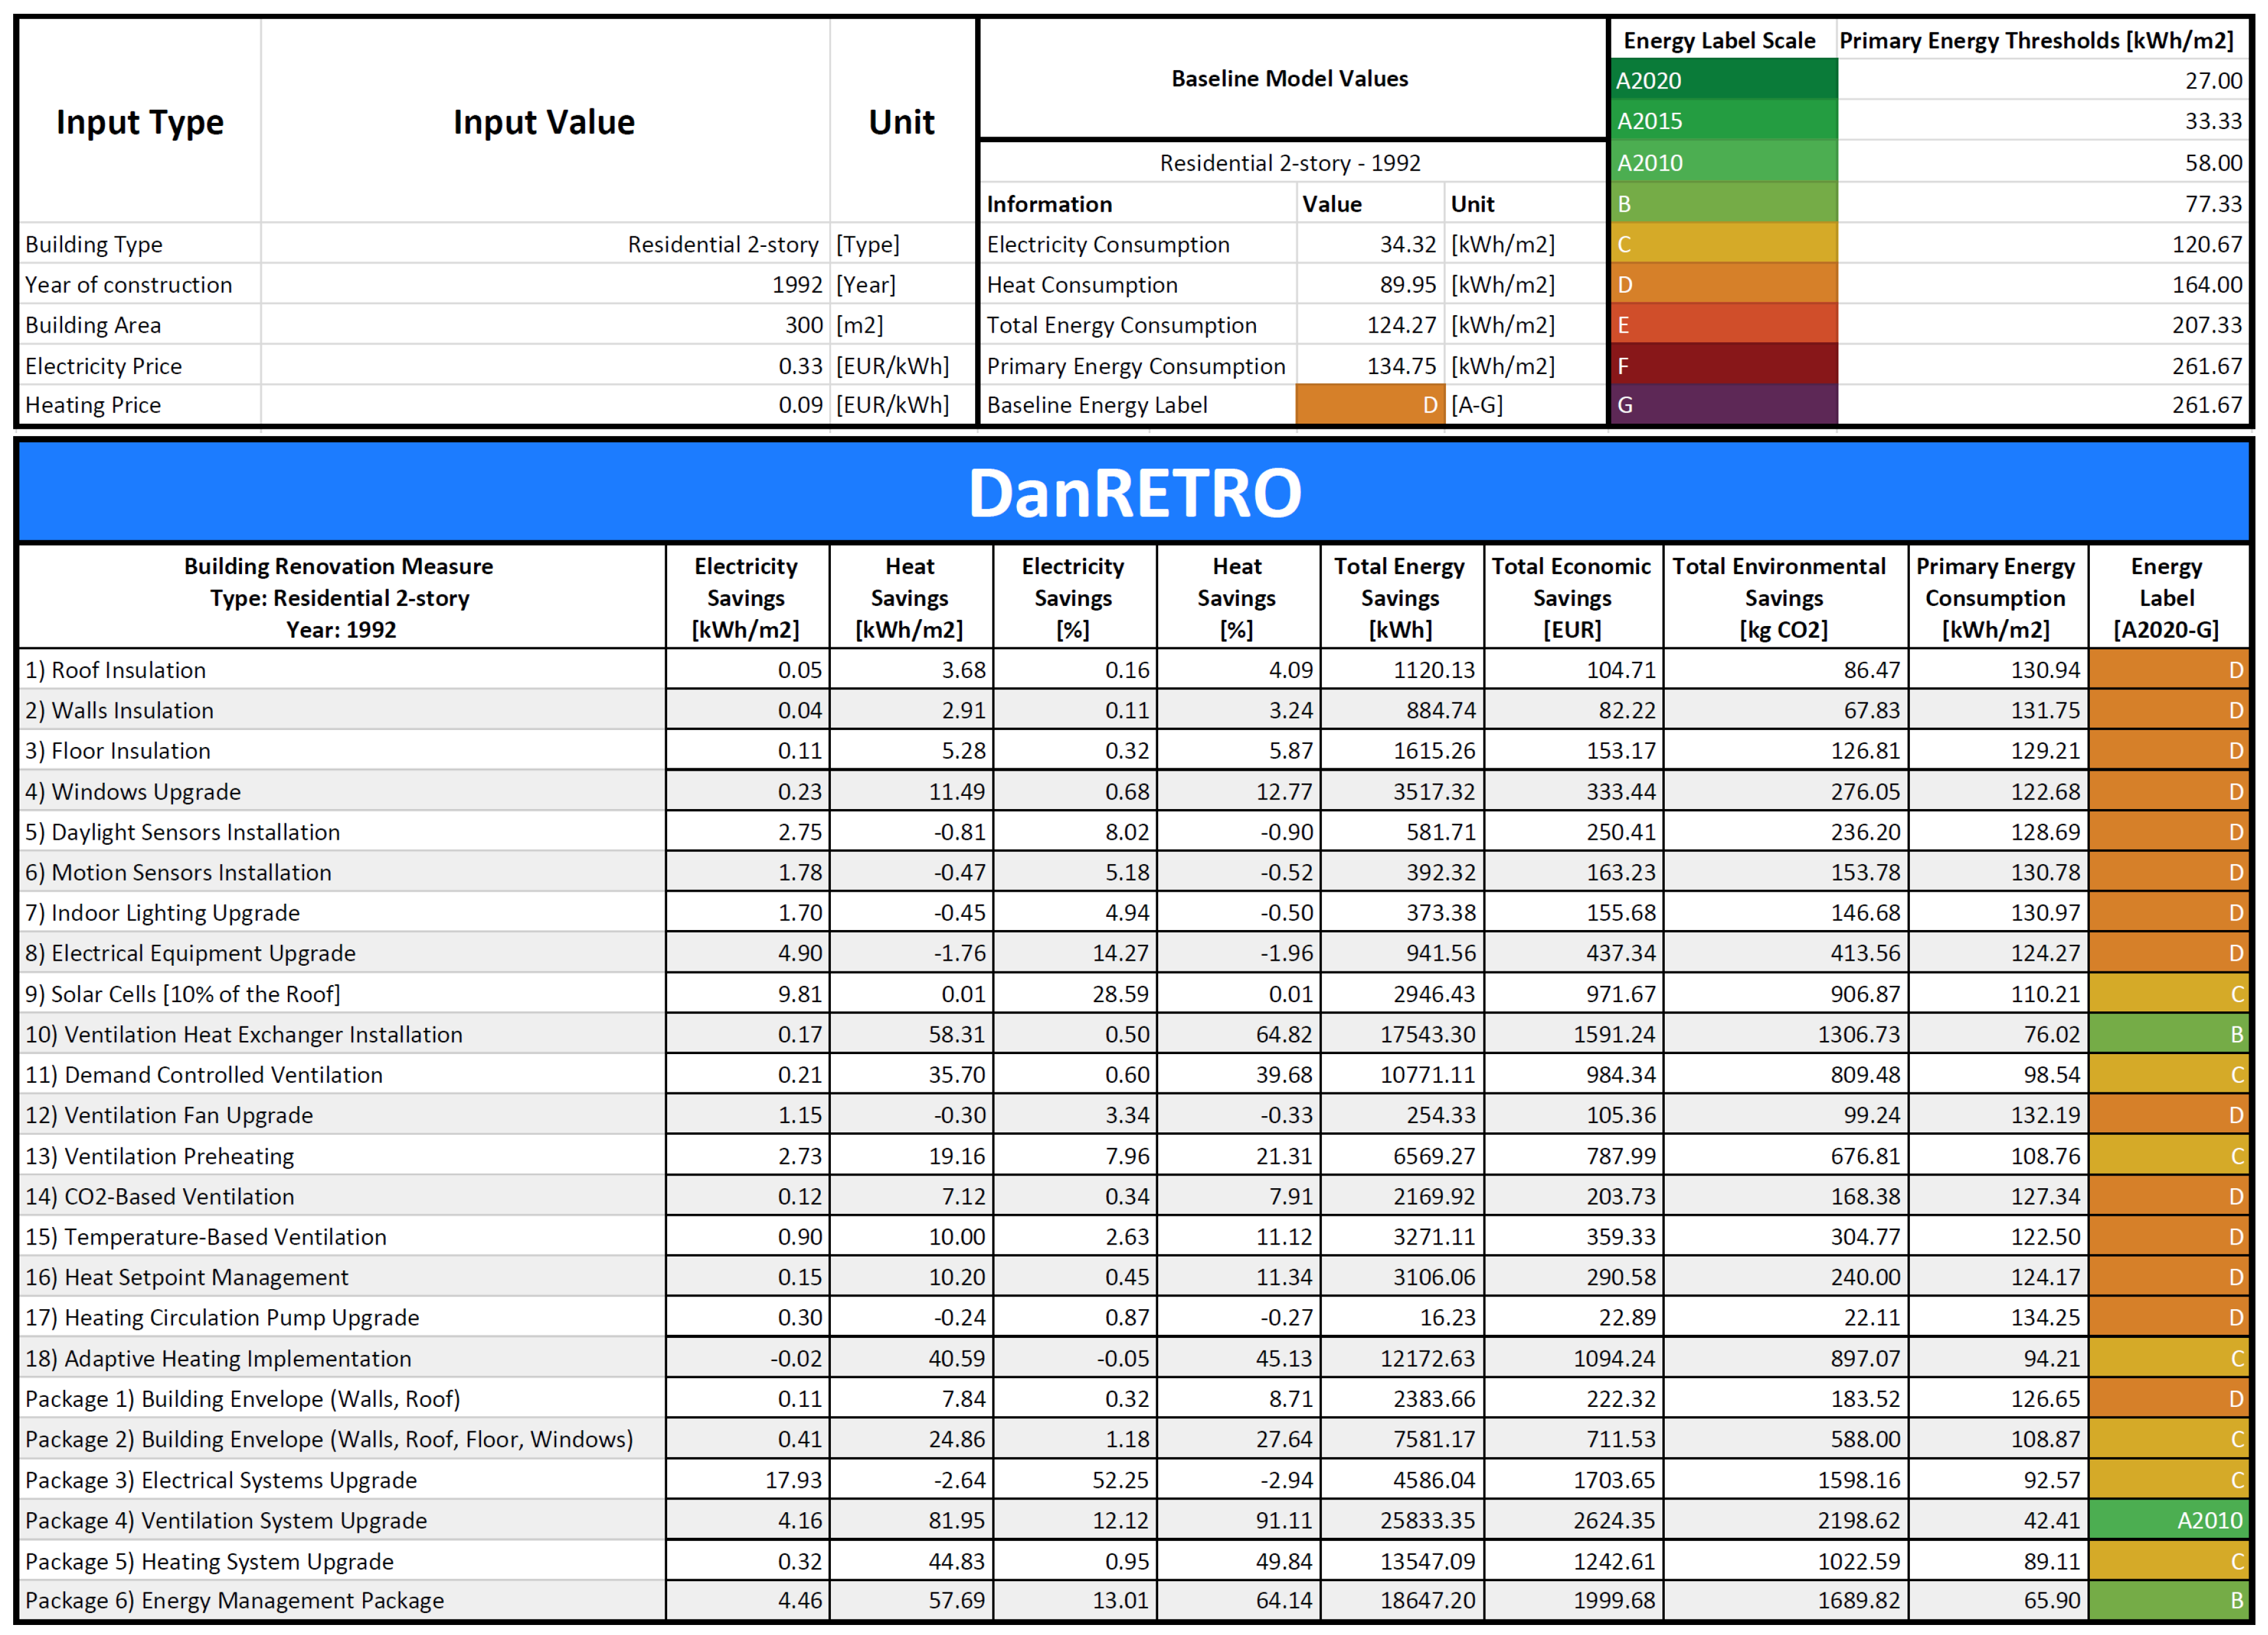
Task: Click the Total Economic Savings column header
Action: click(1571, 598)
